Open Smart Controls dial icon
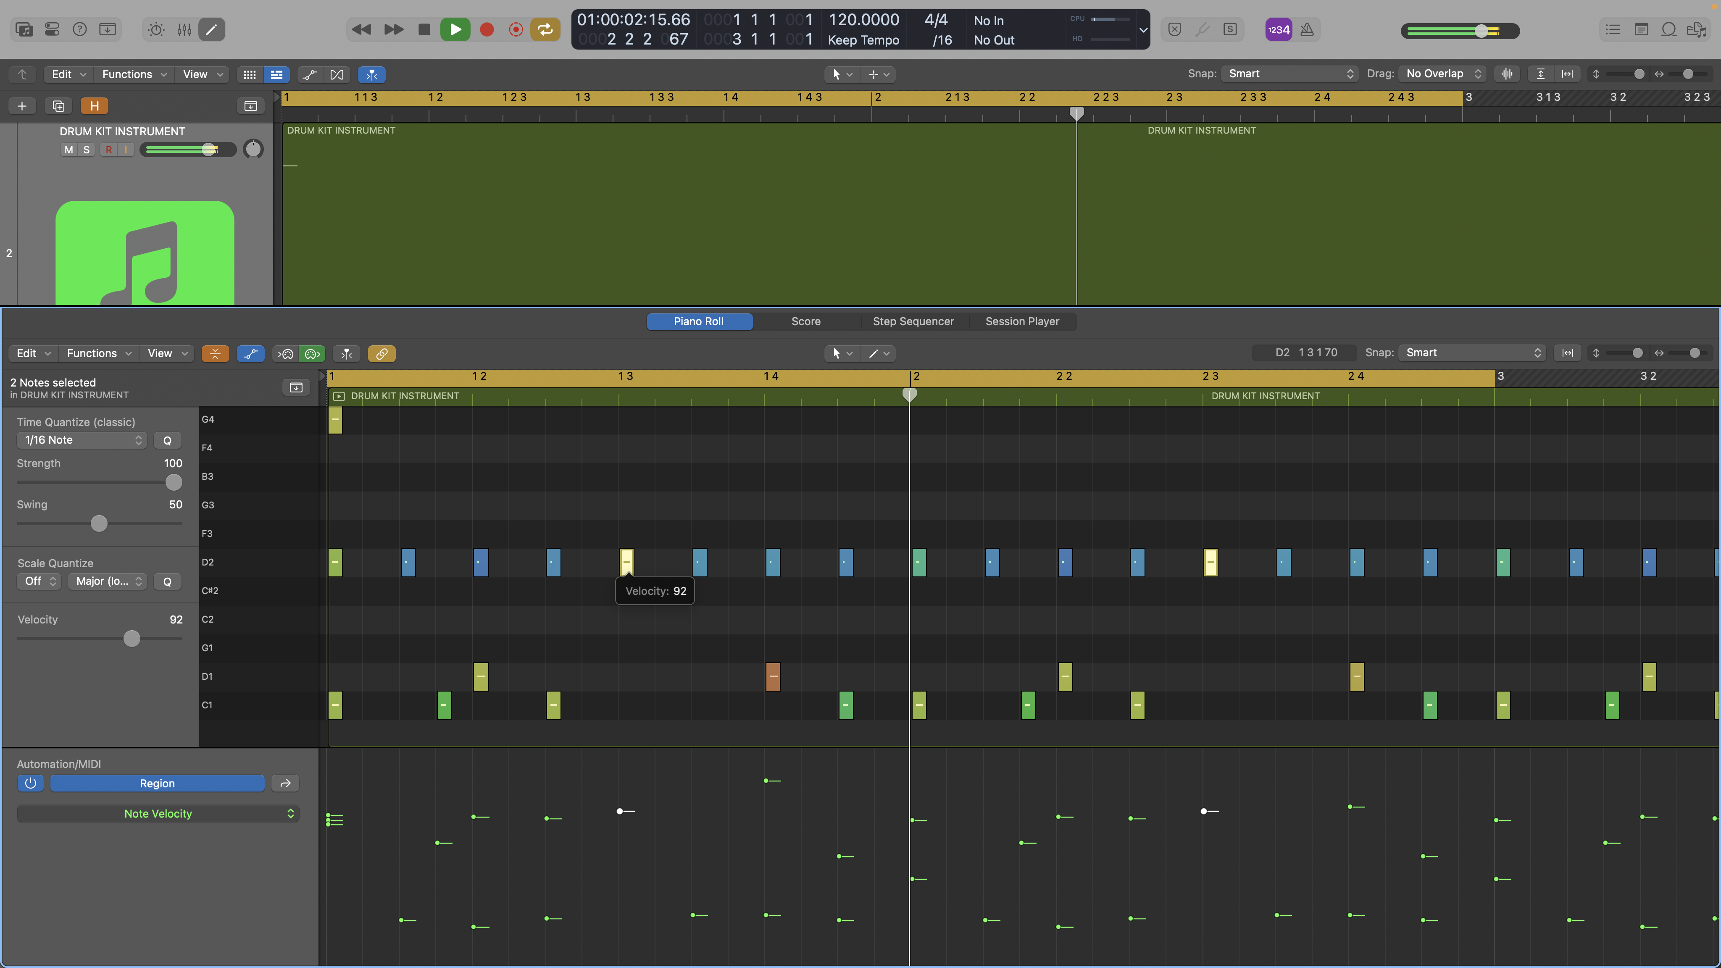 [156, 29]
